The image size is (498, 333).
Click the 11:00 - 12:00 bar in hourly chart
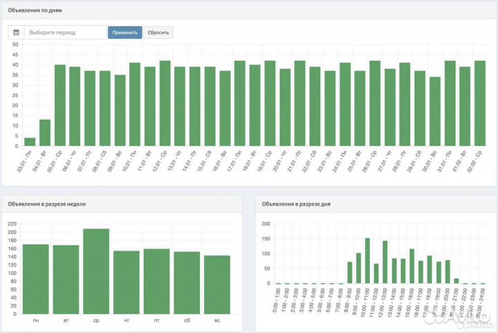pos(367,262)
